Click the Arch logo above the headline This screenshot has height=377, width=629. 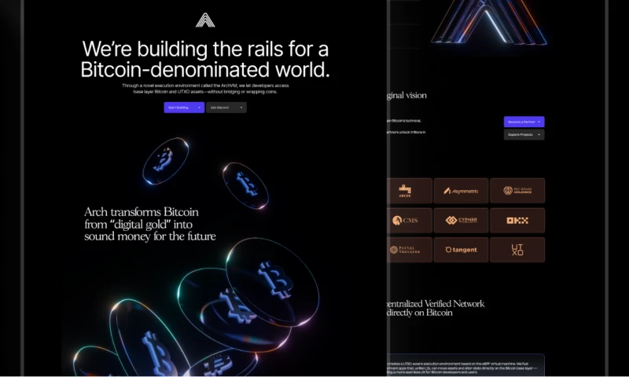click(205, 20)
